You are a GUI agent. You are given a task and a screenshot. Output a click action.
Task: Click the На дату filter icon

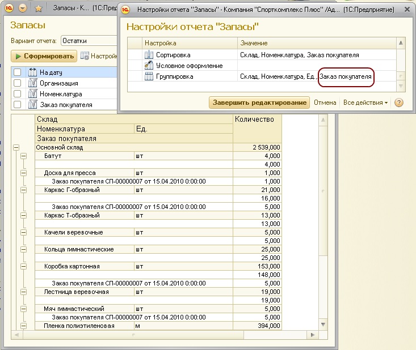click(32, 72)
